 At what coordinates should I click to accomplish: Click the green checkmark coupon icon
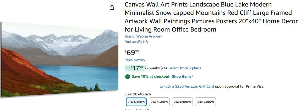tap(128, 77)
